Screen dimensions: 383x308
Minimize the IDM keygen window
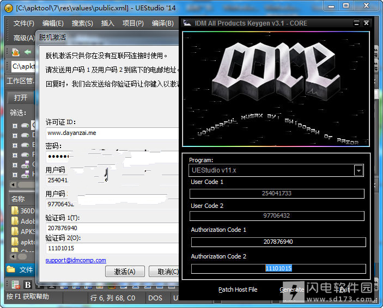coord(357,23)
